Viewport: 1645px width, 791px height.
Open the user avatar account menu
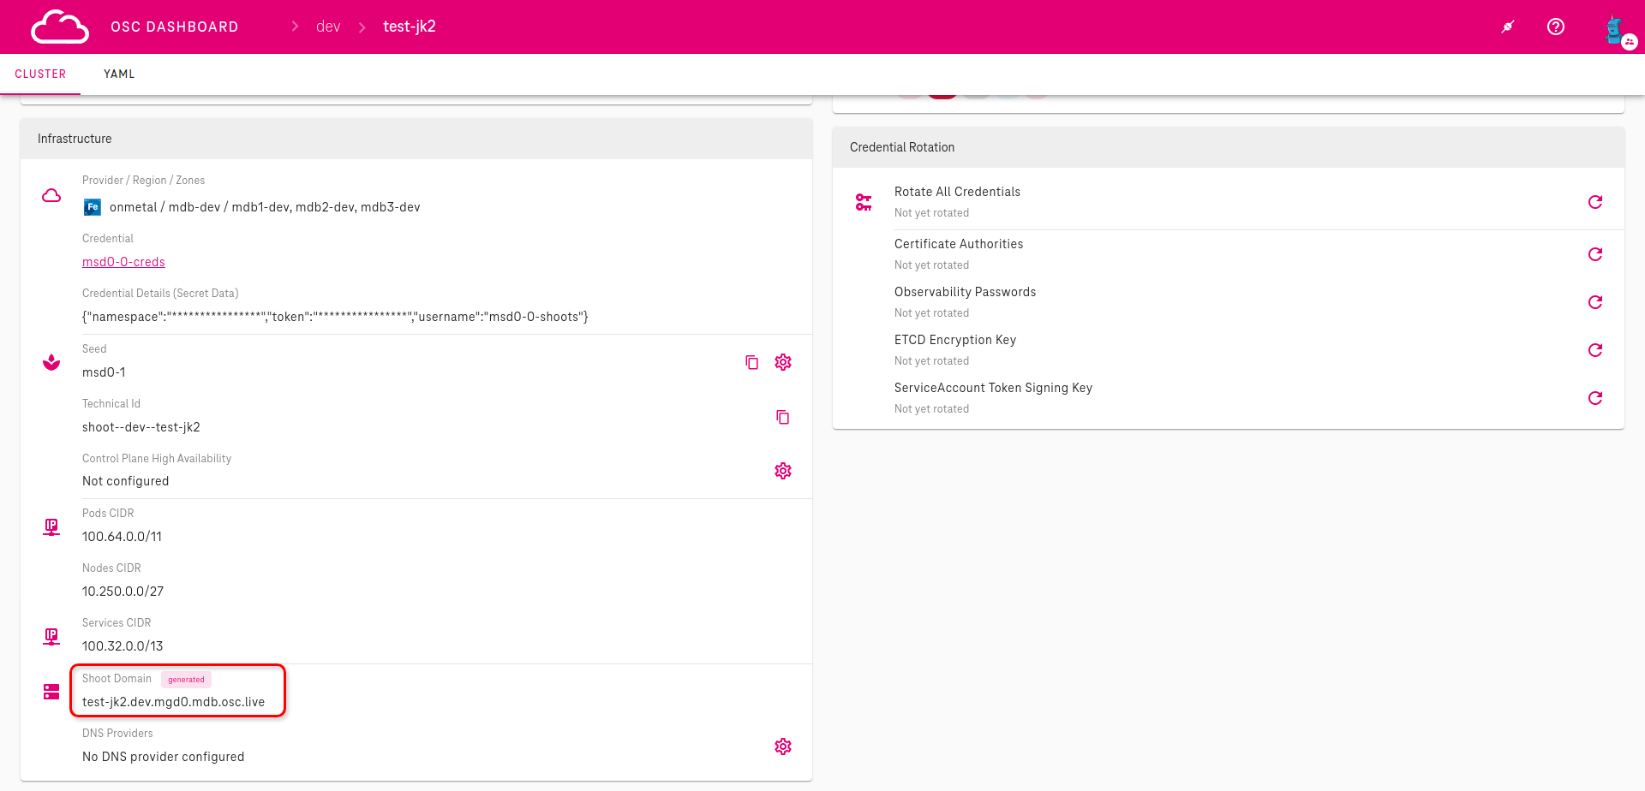click(1617, 30)
